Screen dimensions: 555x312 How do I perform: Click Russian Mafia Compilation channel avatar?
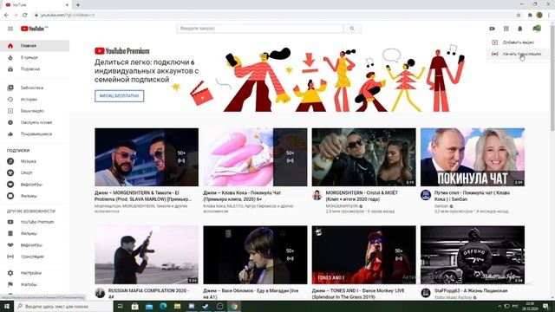click(x=100, y=293)
